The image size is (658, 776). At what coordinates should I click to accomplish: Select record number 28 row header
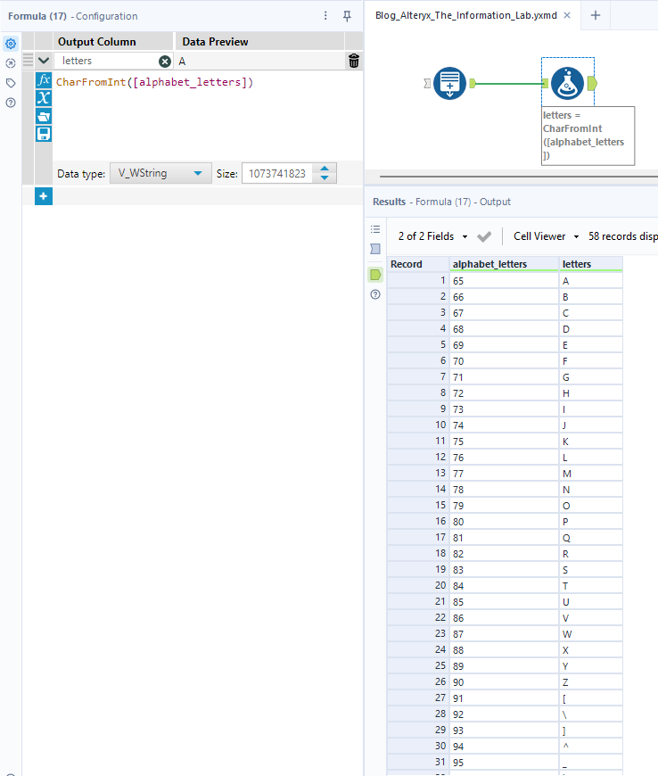[x=418, y=714]
